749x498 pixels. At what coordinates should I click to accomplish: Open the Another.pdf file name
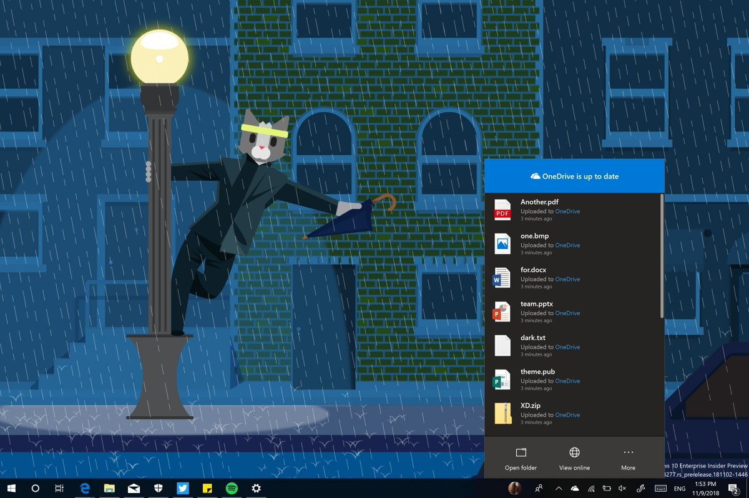coord(539,202)
